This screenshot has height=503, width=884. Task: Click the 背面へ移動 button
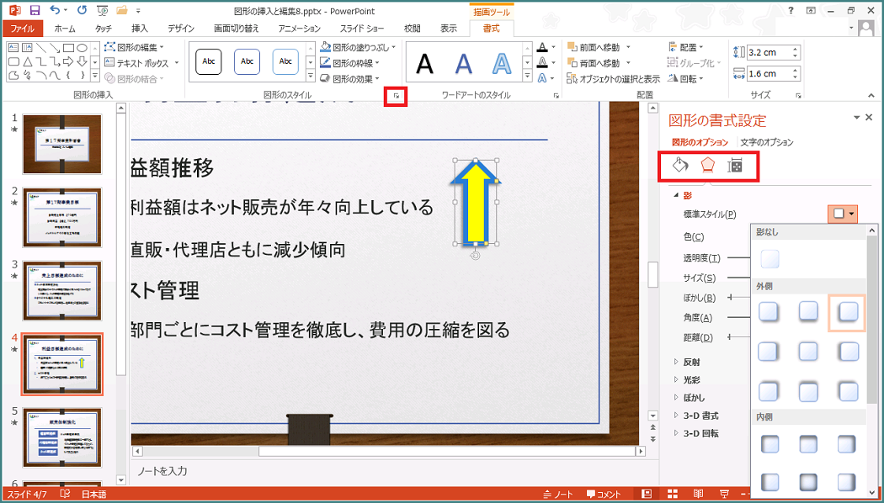coord(599,63)
